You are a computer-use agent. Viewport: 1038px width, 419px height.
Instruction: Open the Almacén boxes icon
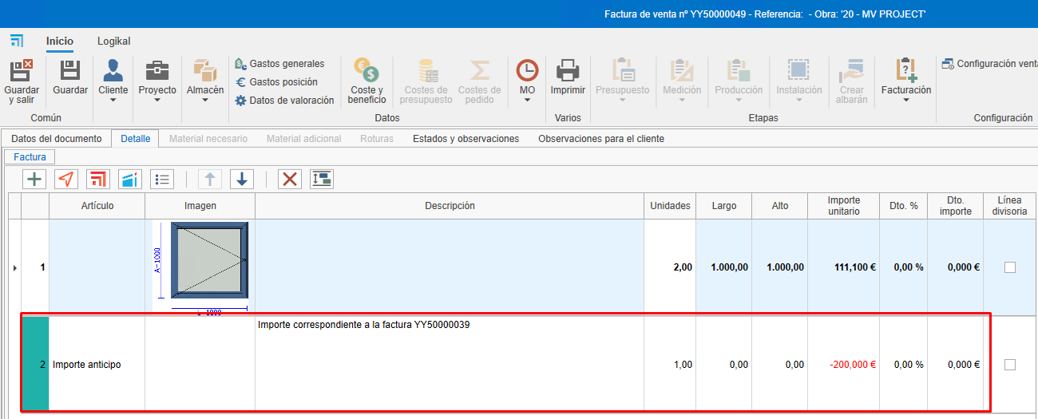tap(205, 70)
